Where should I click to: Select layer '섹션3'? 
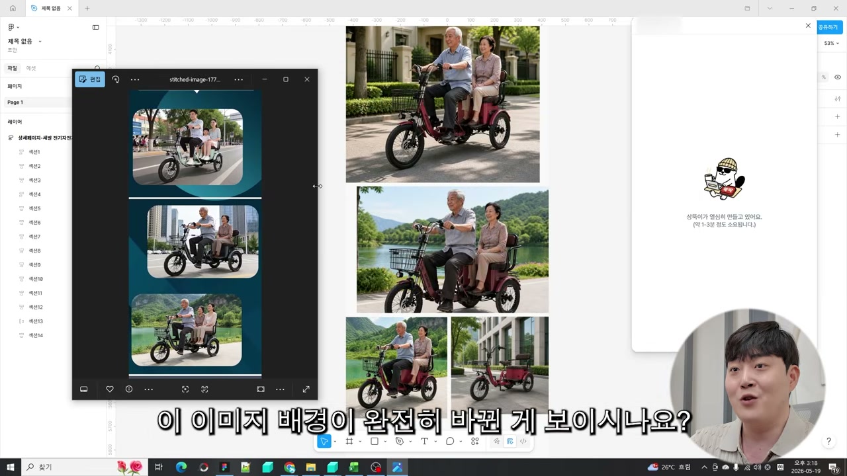(34, 180)
